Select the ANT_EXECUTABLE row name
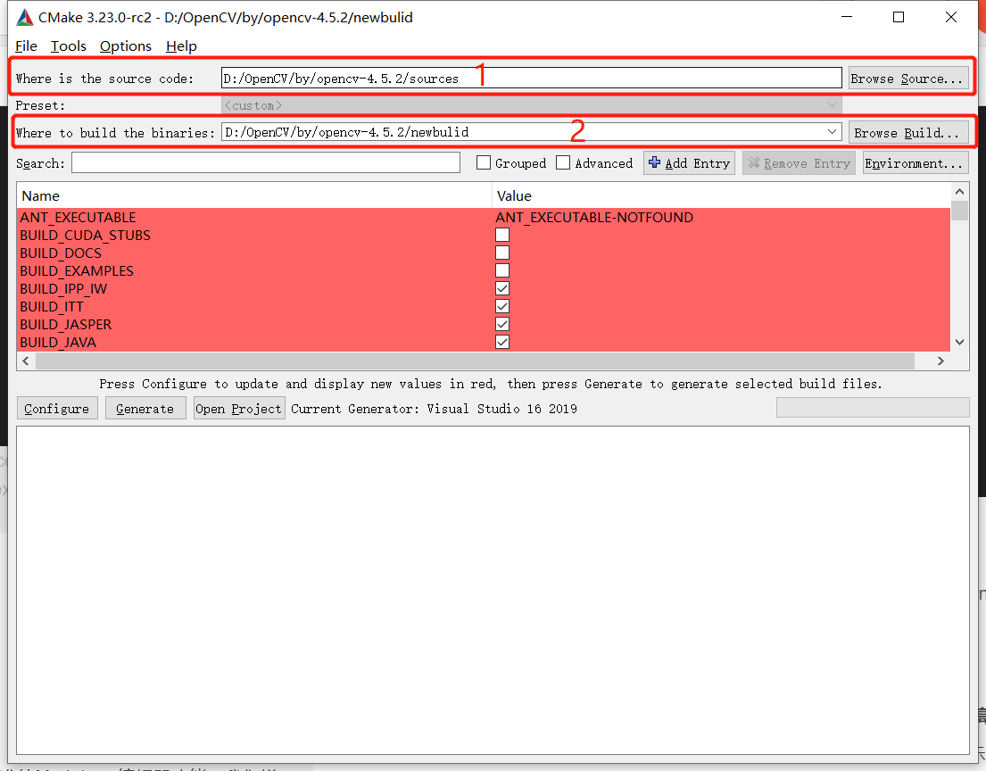986x771 pixels. (78, 217)
